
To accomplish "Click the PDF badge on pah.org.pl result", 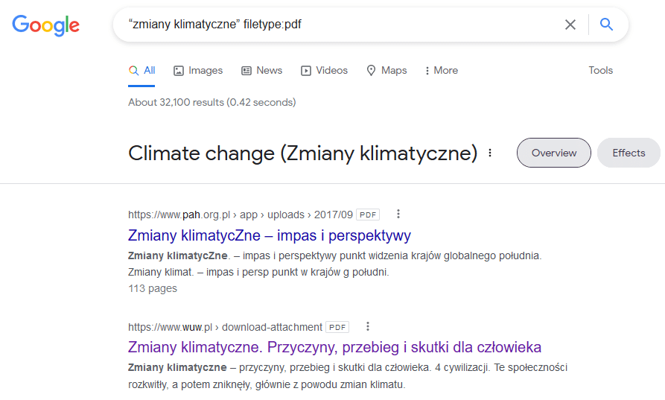I will [x=368, y=215].
